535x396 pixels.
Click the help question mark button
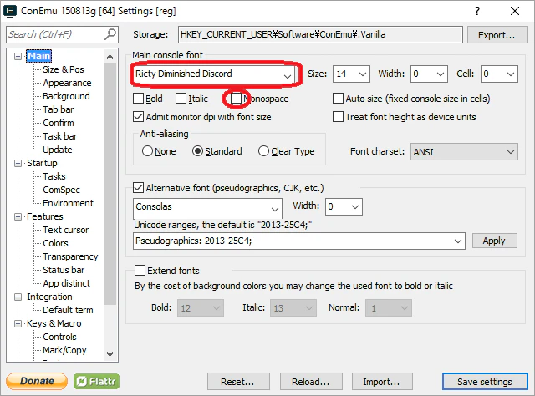click(x=477, y=11)
